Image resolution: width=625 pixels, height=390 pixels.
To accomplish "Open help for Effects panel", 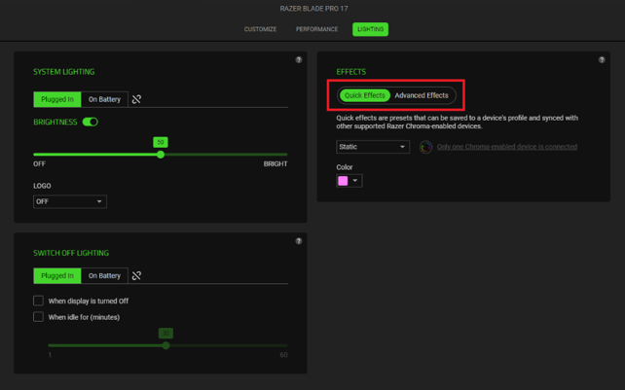I will coord(602,60).
